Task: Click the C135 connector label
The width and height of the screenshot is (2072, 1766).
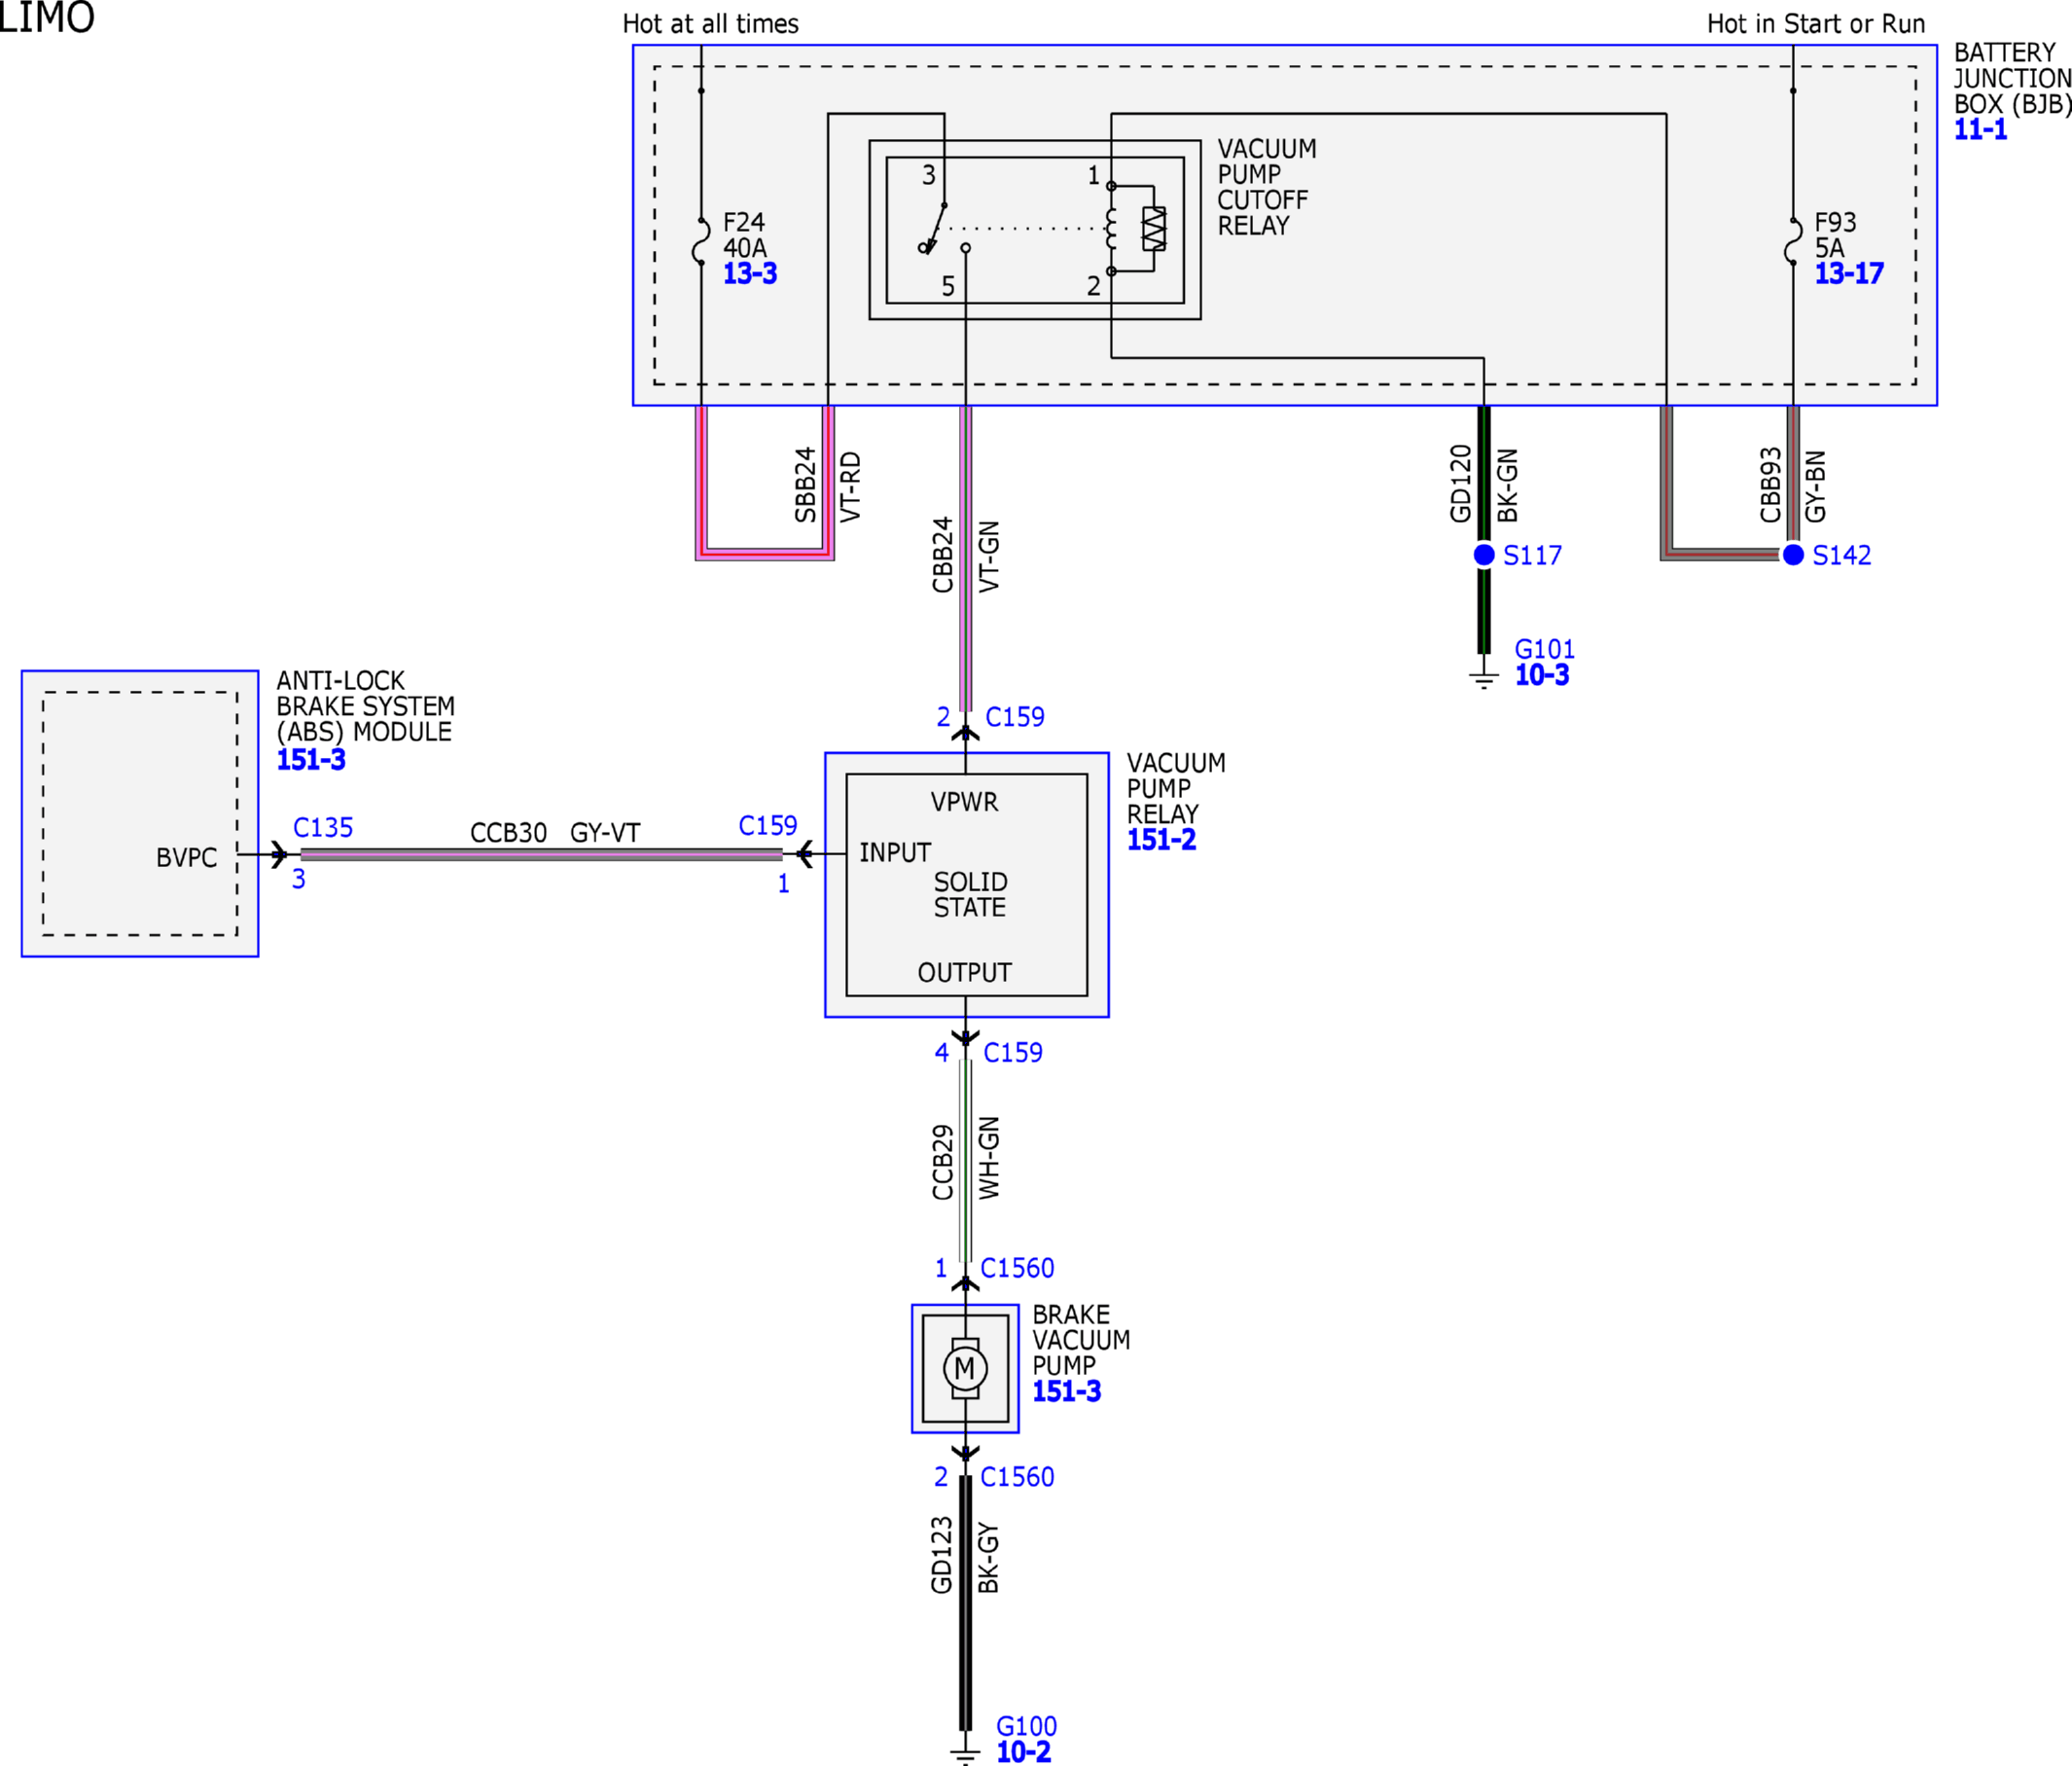Action: point(323,828)
